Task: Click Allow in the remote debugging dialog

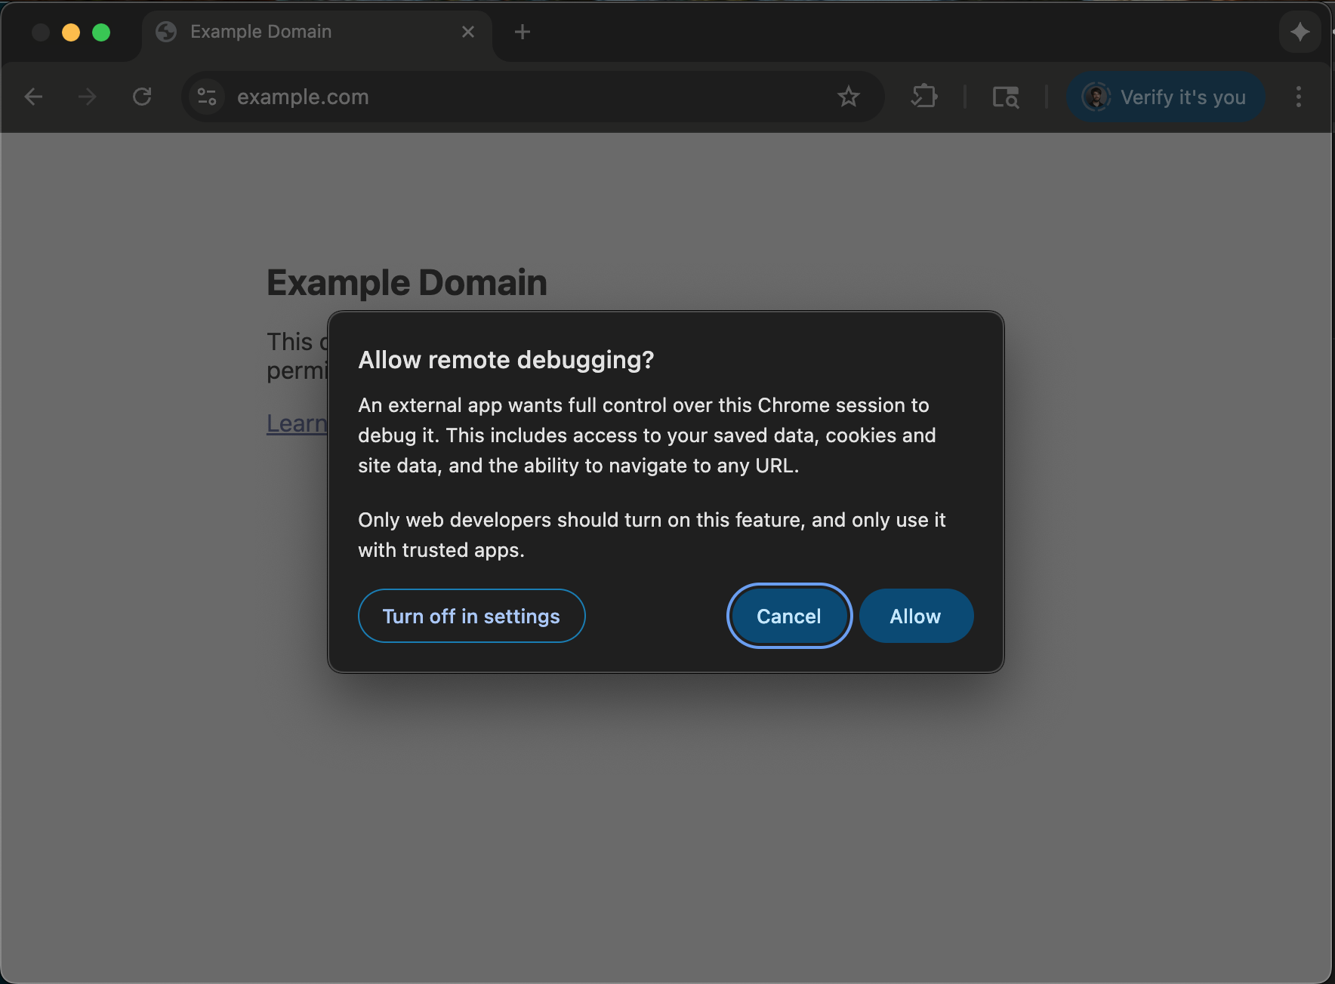Action: [915, 616]
